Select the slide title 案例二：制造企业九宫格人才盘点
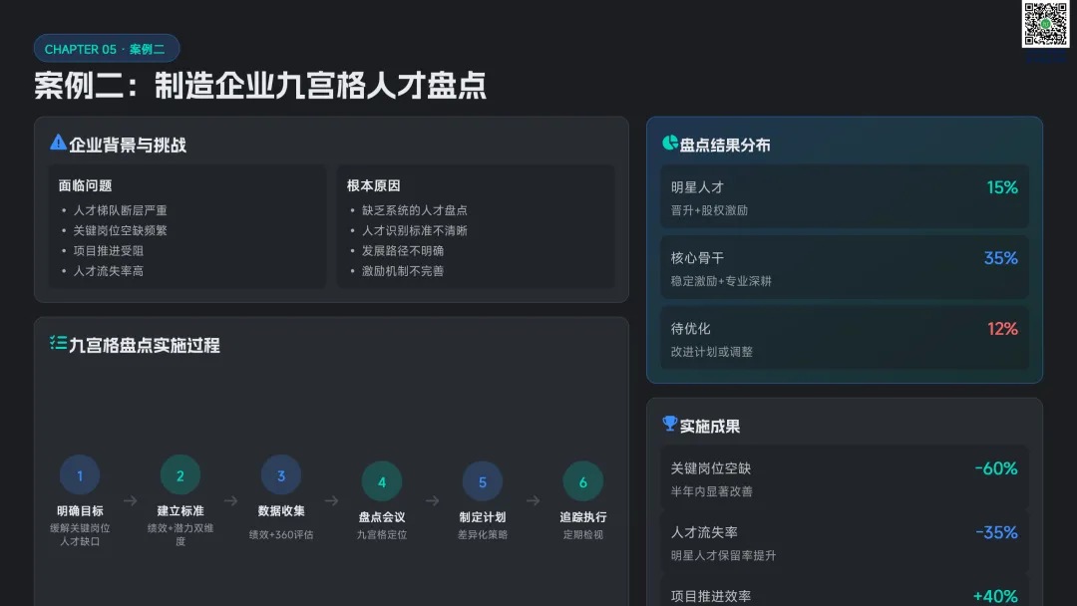The image size is (1077, 606). [x=260, y=86]
